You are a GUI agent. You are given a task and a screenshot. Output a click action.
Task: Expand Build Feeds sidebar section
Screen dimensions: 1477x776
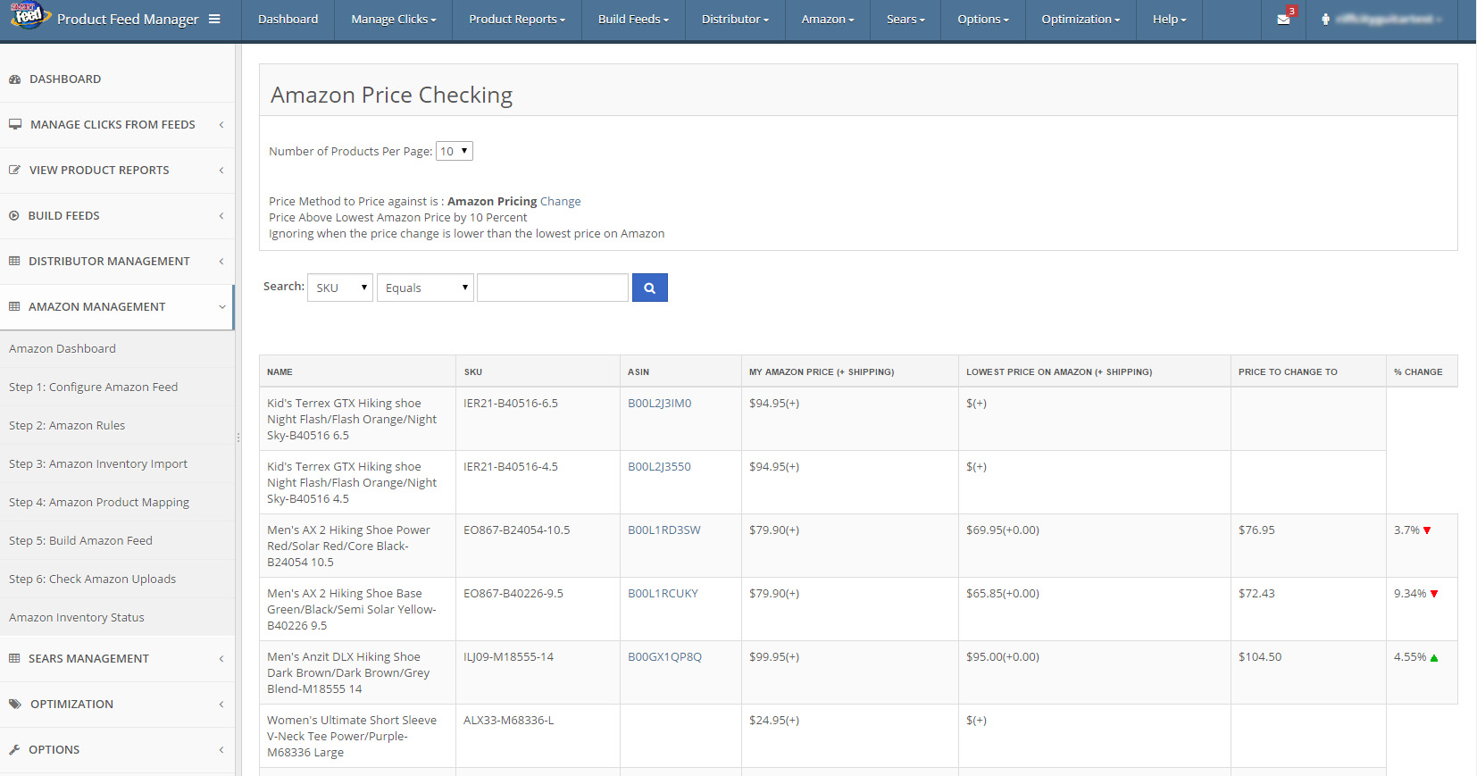[117, 216]
